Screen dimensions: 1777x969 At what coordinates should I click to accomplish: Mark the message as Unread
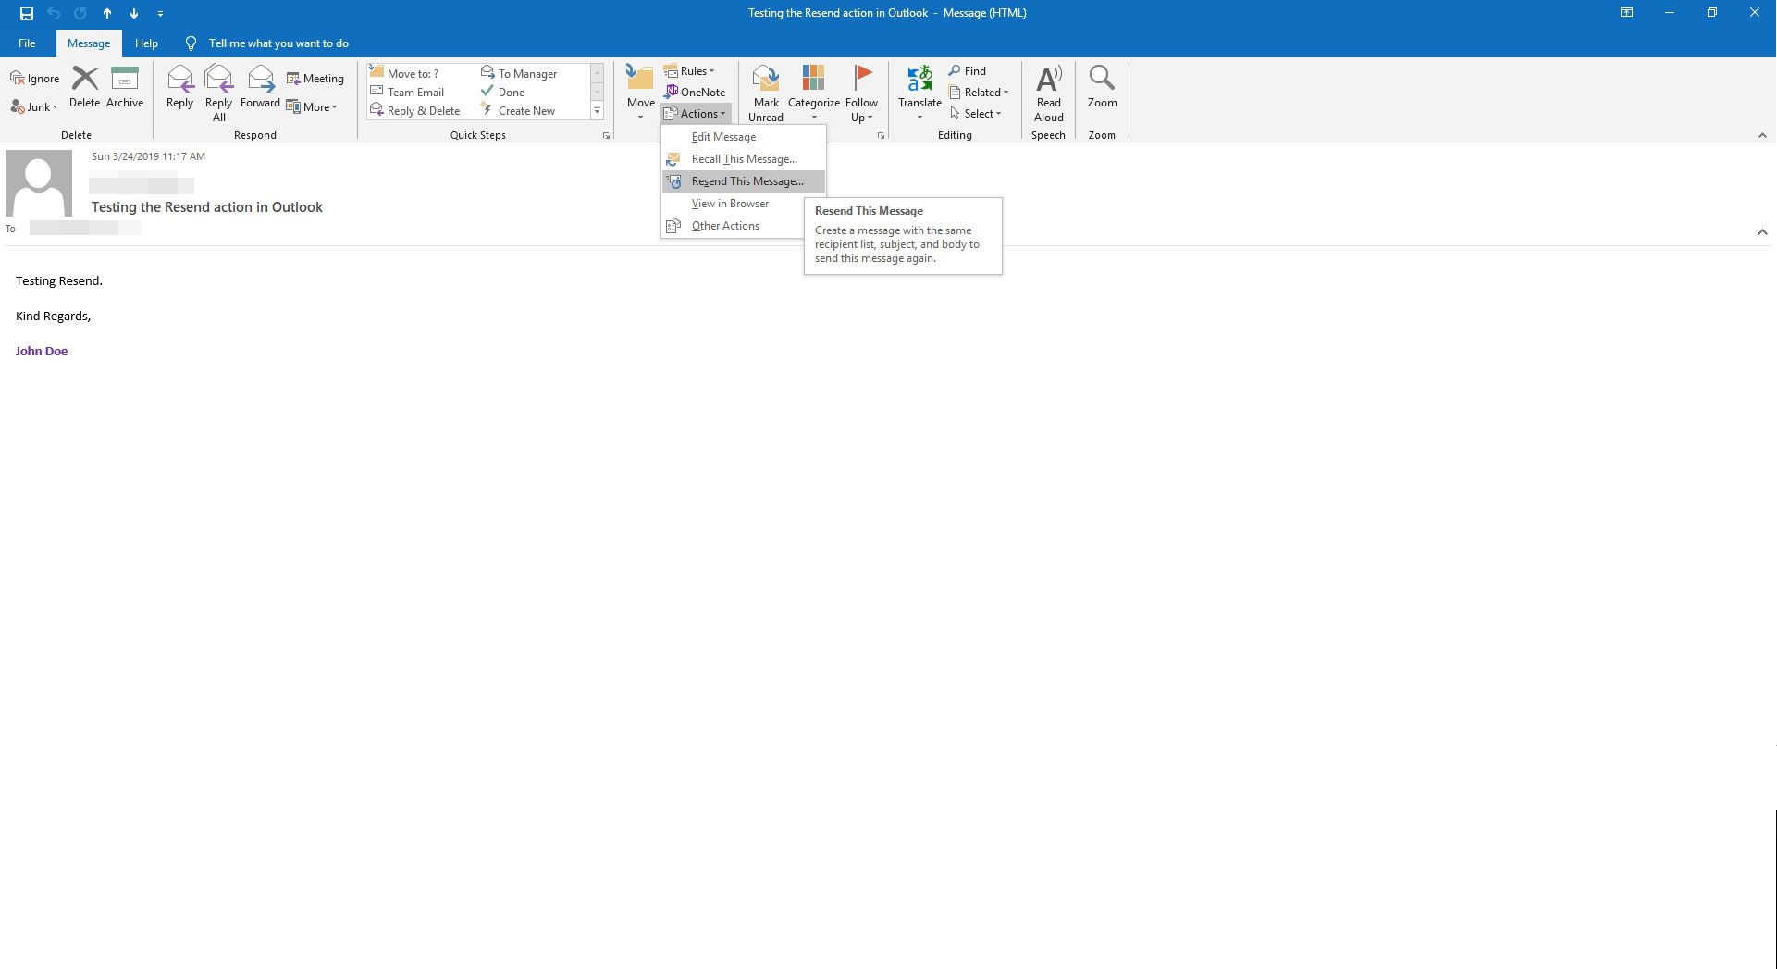pos(766,93)
